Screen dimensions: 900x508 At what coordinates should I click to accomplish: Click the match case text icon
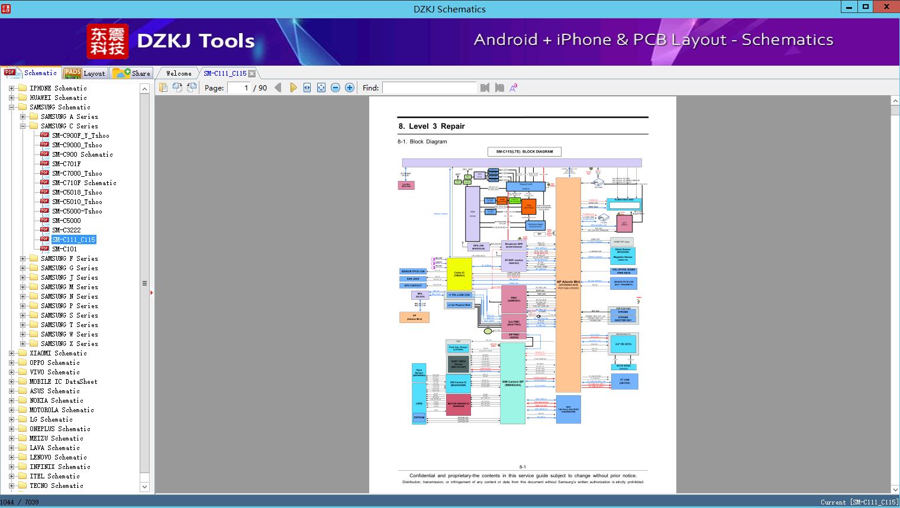tap(514, 88)
